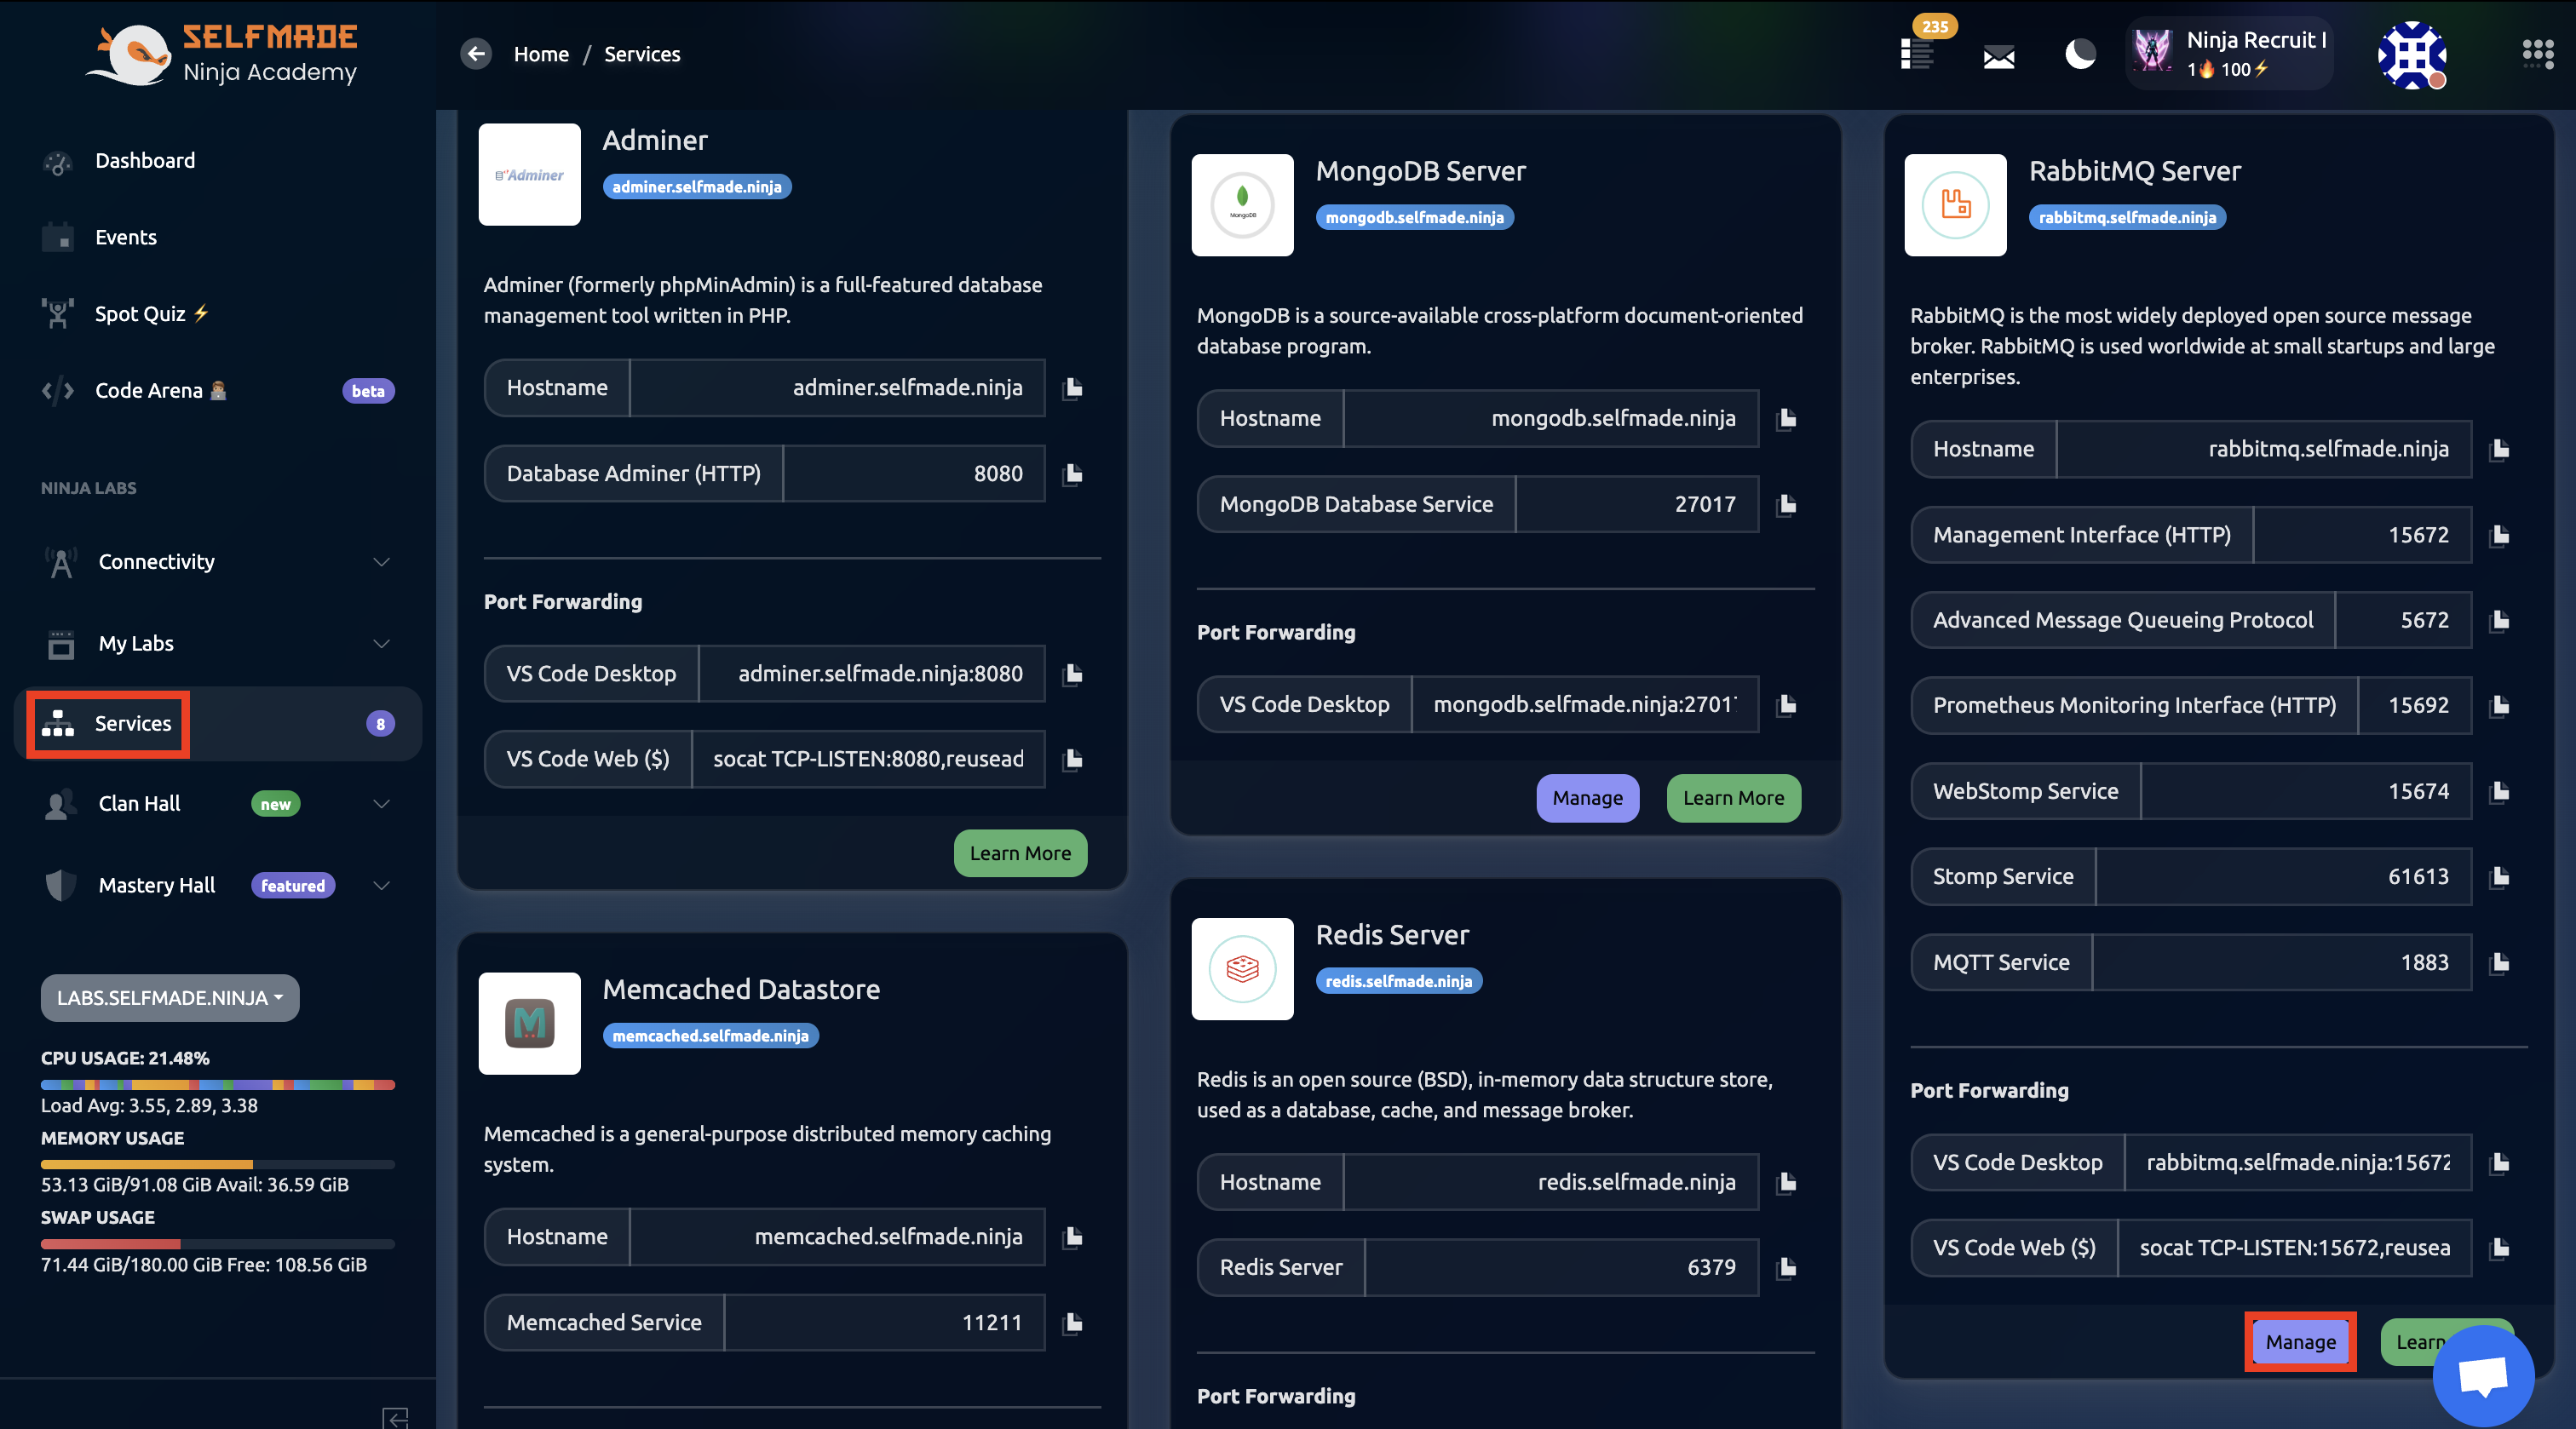
Task: Copy the Adminer hostname value
Action: pyautogui.click(x=1072, y=388)
